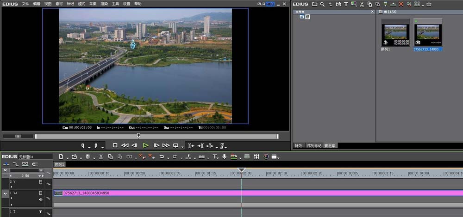Click the T title icon in the bin toolbar
Image resolution: width=463 pixels, height=217 pixels.
(346, 4)
